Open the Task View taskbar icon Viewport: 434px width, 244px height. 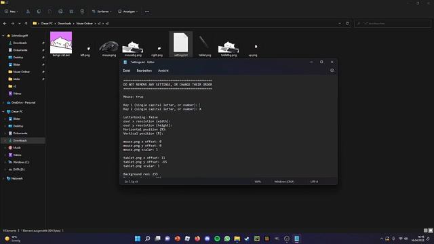pos(157,239)
